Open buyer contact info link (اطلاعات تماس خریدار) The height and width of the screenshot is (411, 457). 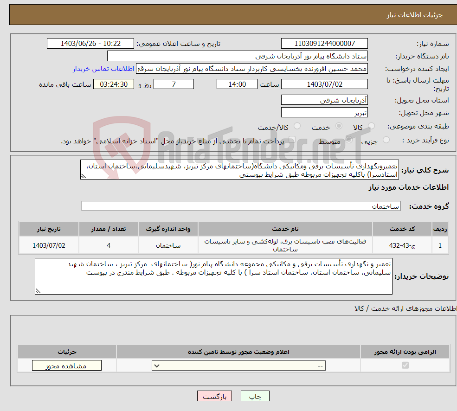coord(103,69)
